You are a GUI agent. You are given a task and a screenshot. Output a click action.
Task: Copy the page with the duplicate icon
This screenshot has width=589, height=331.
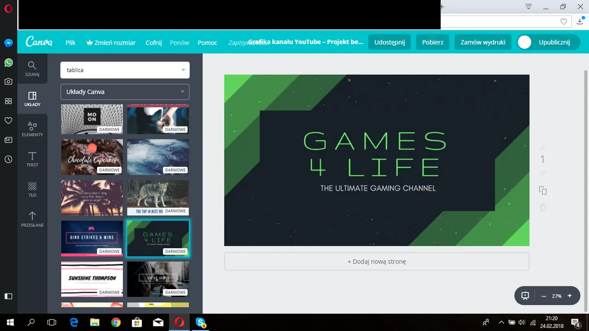(543, 190)
